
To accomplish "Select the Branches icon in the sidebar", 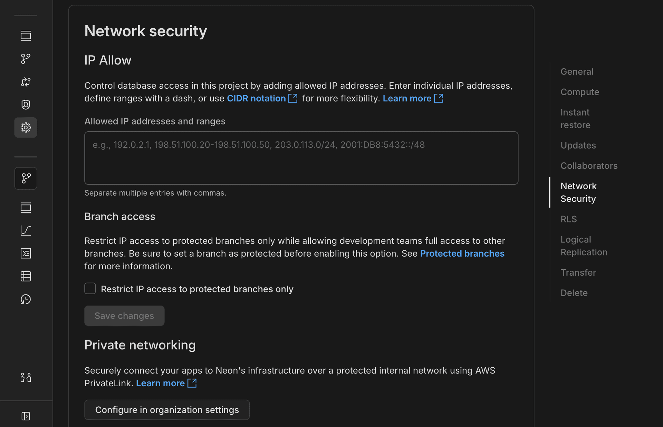I will coord(26,59).
